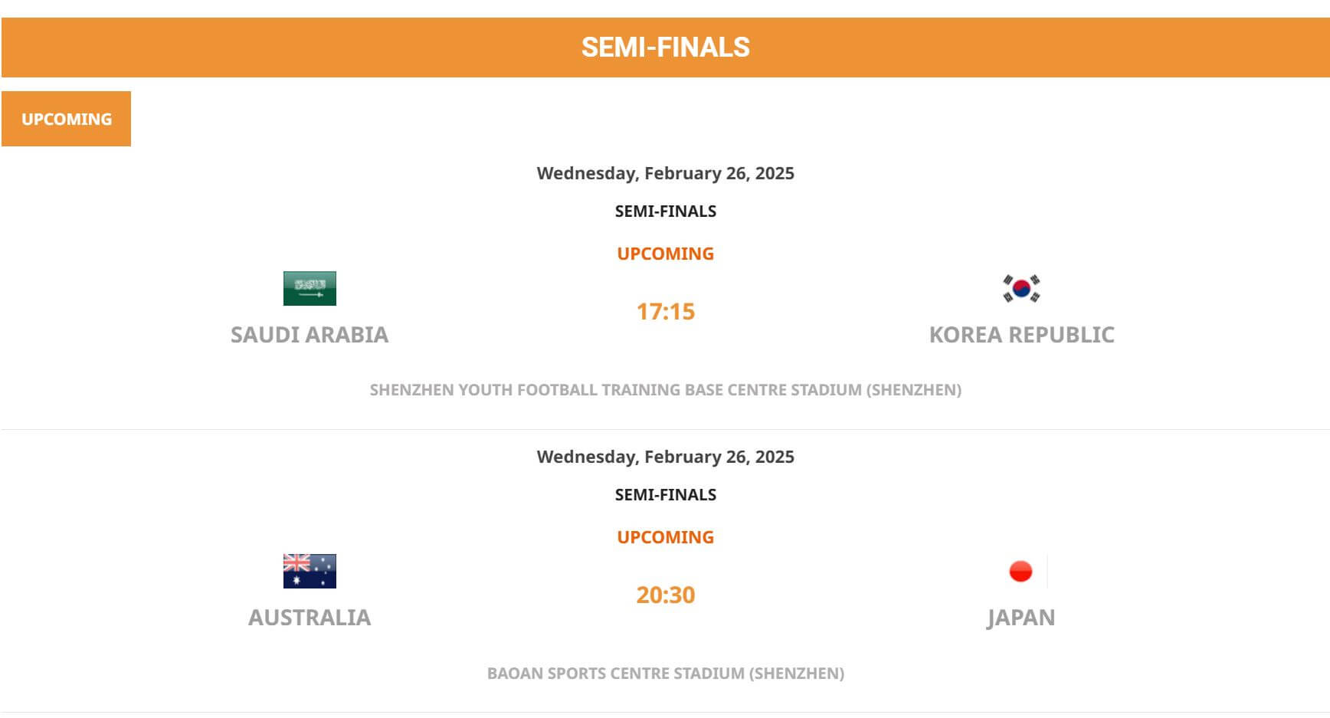Select the UPCOMING tab button
The image size is (1330, 718).
(x=67, y=119)
